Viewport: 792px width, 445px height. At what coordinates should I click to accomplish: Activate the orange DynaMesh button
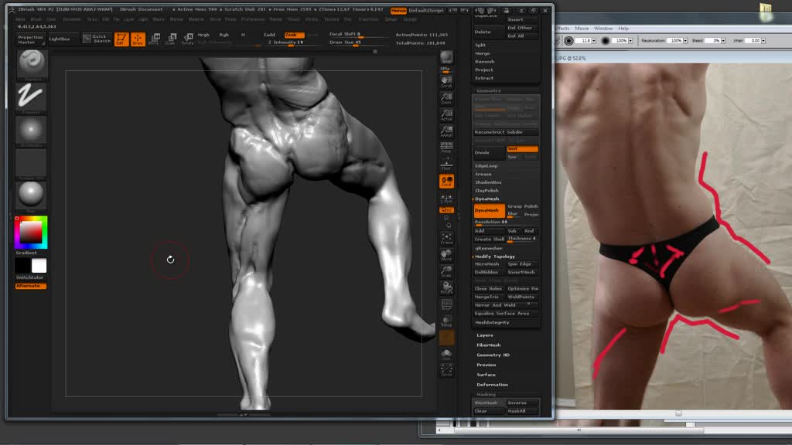[489, 210]
